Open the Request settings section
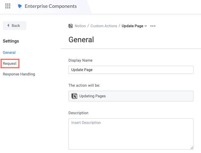This screenshot has width=201, height=153. [10, 64]
